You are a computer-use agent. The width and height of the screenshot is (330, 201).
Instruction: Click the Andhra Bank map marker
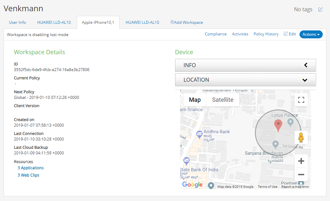point(199,134)
